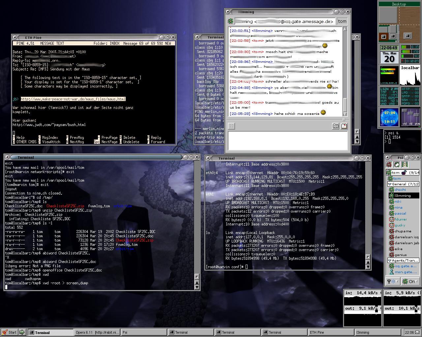
Task: Open message history book icon in chat
Action: (x=344, y=126)
